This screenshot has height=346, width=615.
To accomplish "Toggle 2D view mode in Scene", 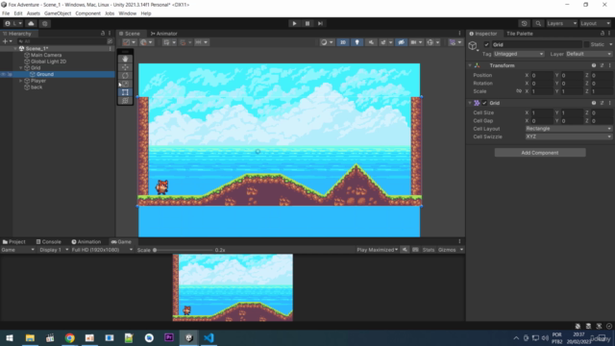I will click(x=343, y=42).
